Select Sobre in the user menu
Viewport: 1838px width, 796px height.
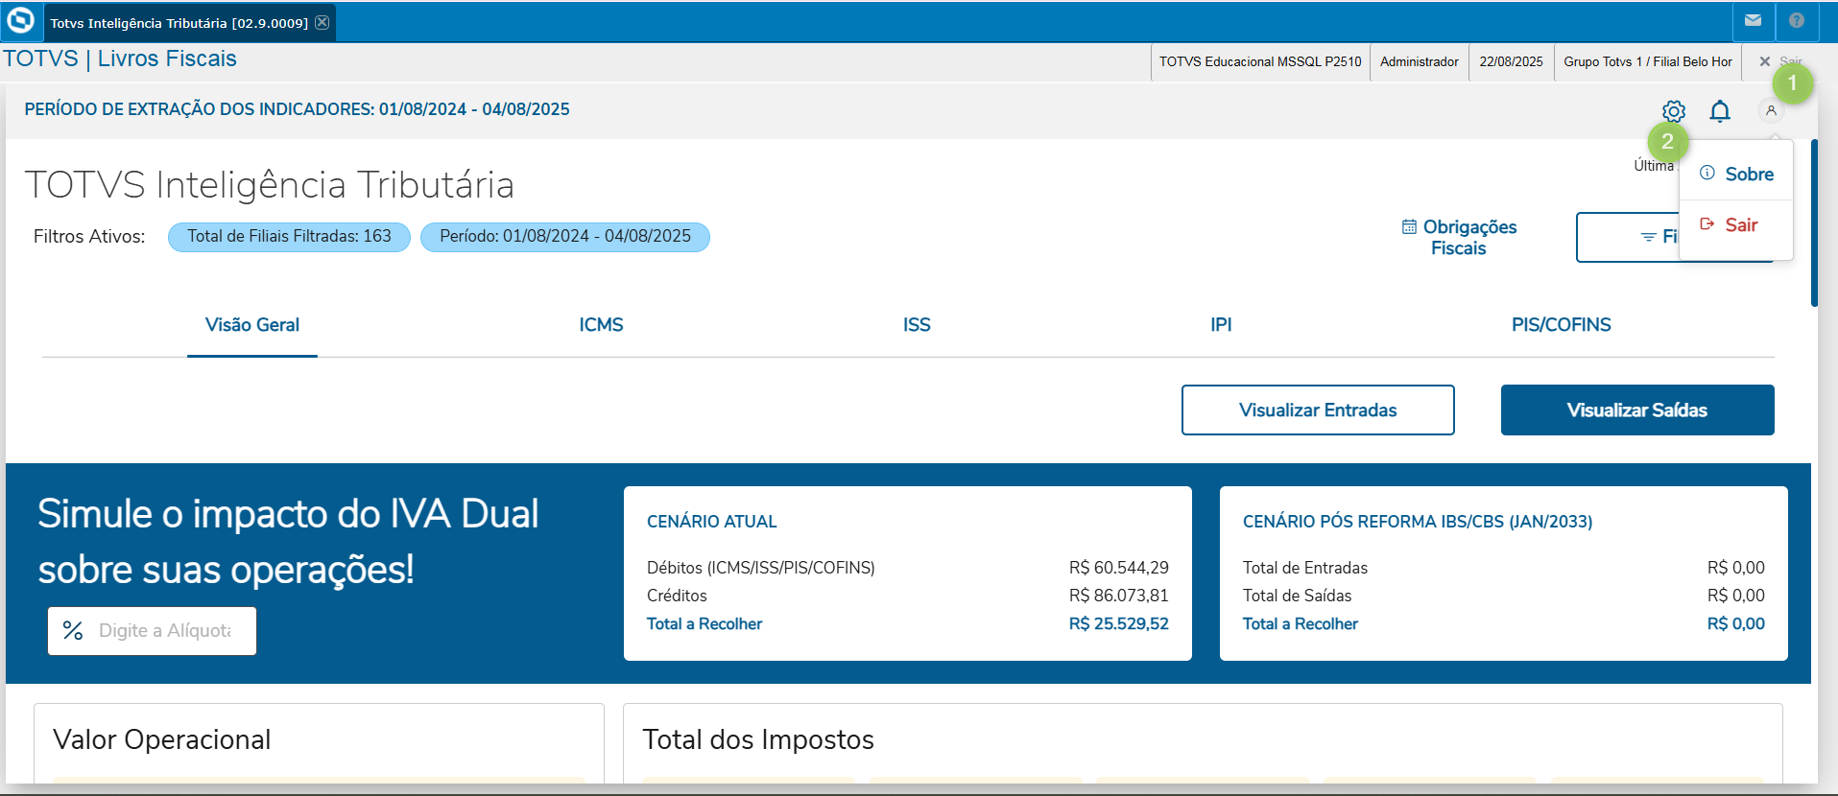[1736, 174]
